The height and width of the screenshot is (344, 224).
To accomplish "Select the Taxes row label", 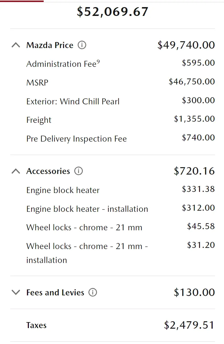I will [36, 325].
